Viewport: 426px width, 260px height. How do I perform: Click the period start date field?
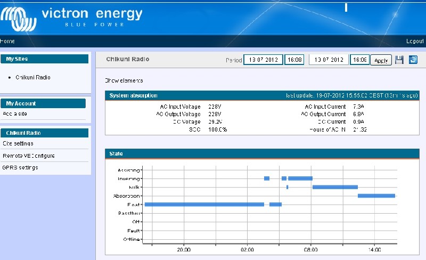click(x=263, y=60)
